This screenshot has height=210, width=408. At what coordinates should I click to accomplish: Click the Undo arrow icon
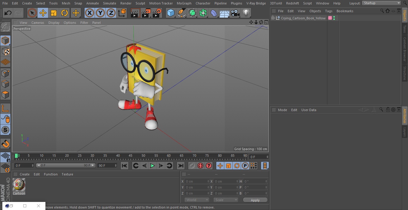[x=8, y=13]
